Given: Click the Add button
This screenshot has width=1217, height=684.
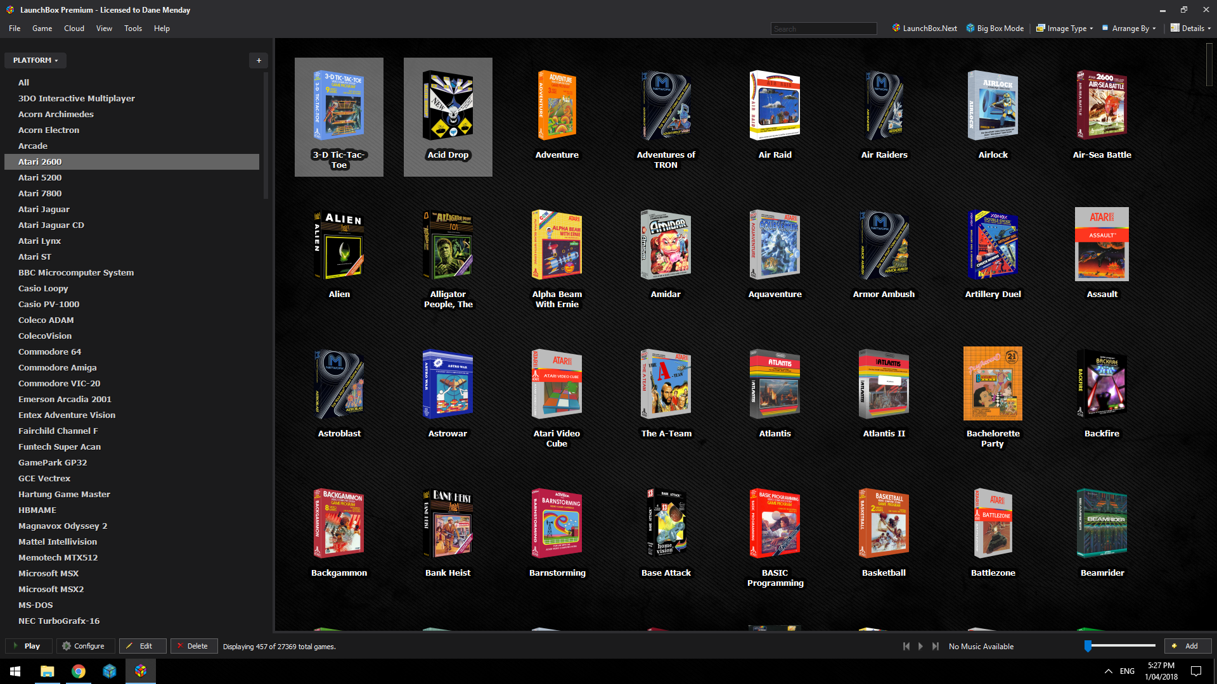Looking at the screenshot, I should pos(1188,646).
